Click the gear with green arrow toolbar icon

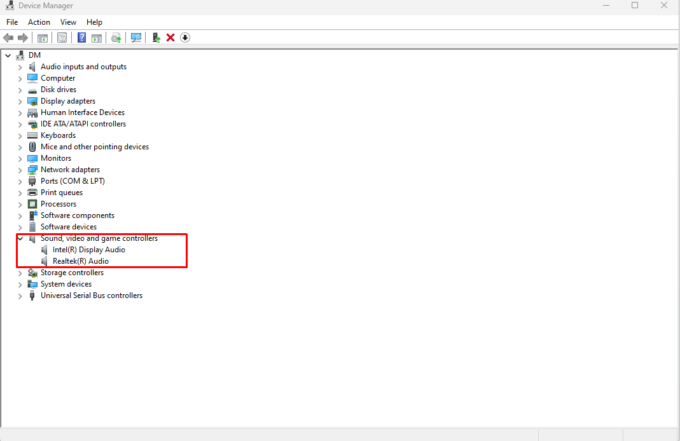[116, 37]
